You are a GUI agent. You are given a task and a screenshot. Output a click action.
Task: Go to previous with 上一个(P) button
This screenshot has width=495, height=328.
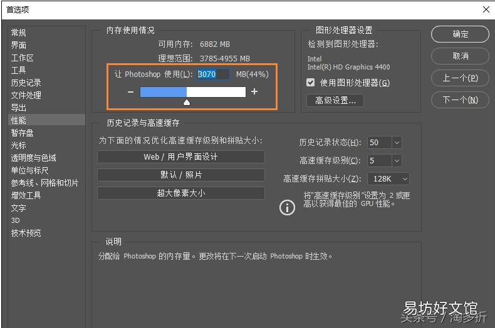click(460, 78)
